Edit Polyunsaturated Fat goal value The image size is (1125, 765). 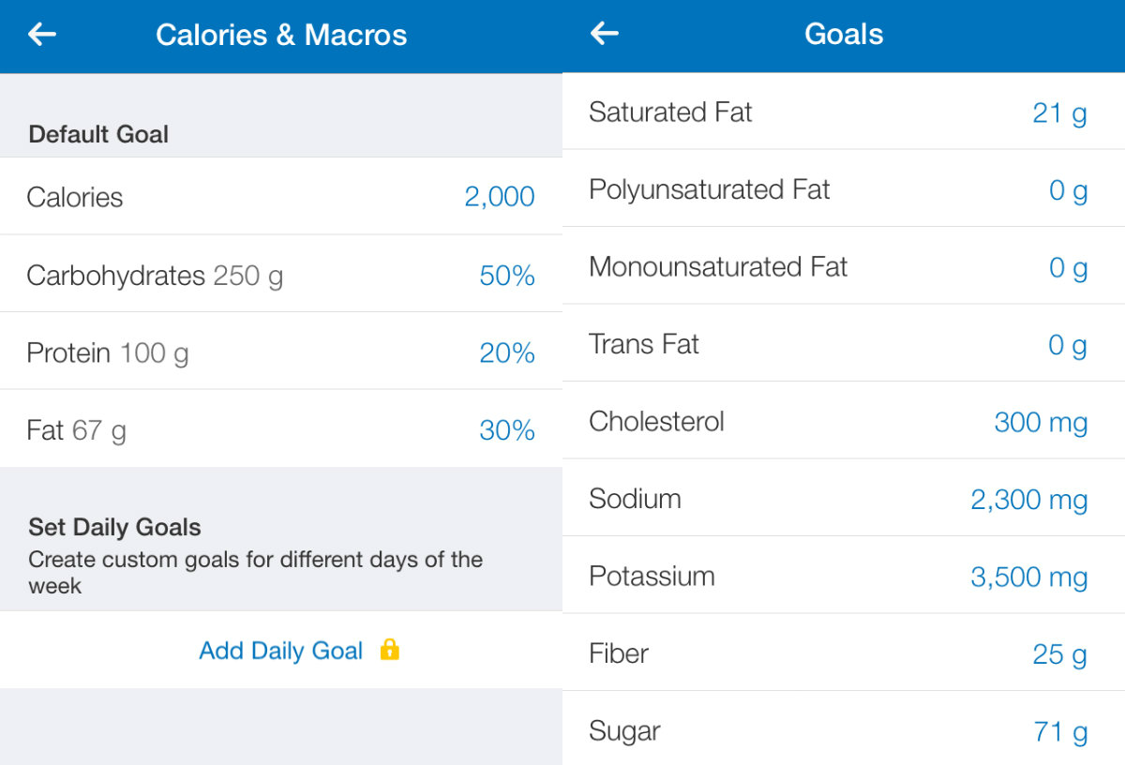coord(1068,191)
